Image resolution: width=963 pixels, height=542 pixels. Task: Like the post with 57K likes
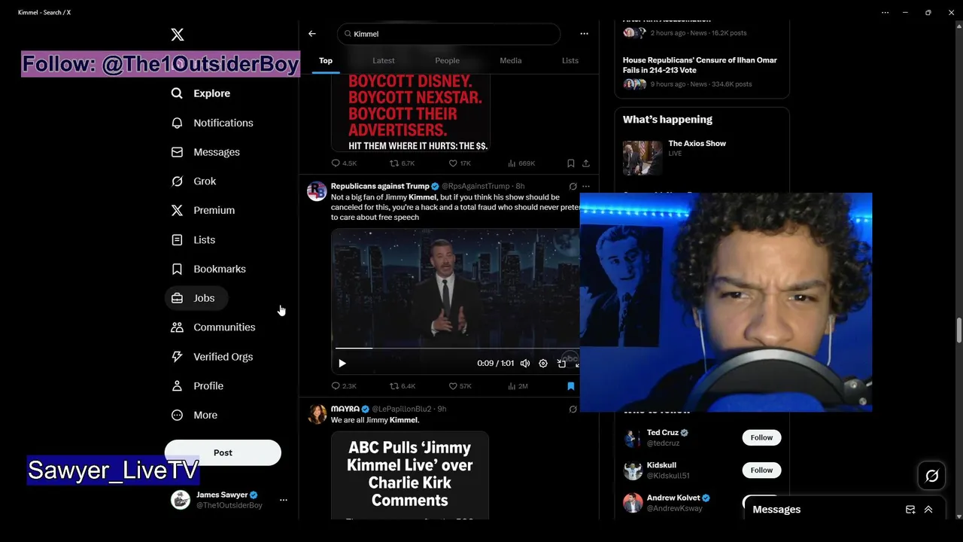click(460, 386)
